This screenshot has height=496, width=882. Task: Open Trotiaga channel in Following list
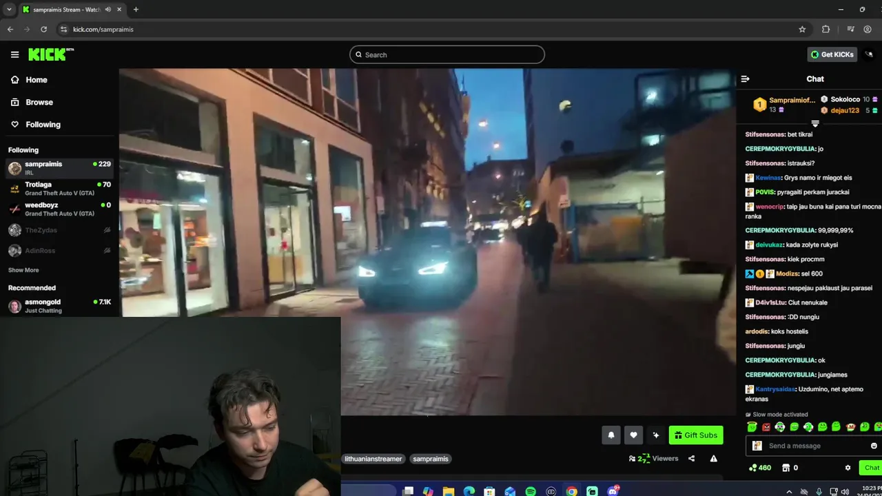tap(59, 188)
